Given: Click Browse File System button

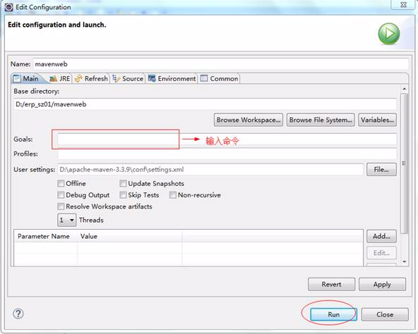Looking at the screenshot, I should (x=321, y=120).
